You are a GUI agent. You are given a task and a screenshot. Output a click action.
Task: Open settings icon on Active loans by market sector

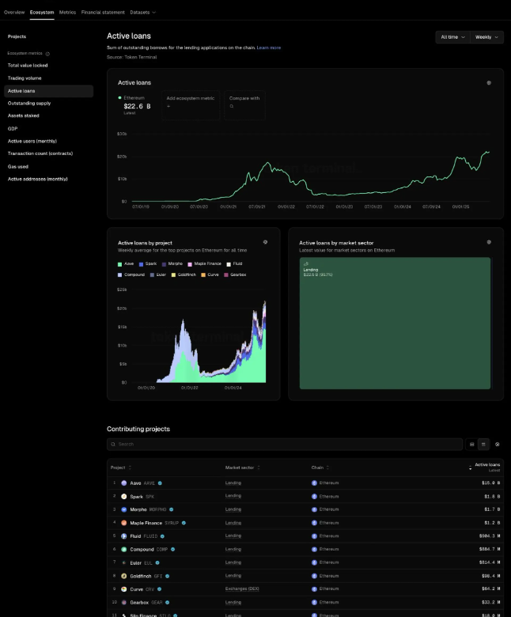[489, 242]
